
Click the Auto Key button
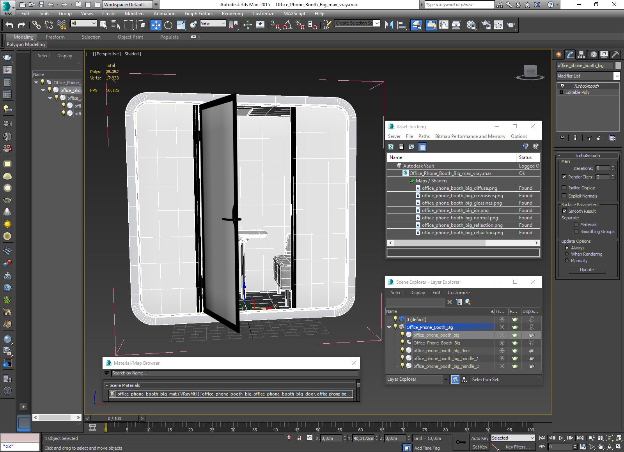(480, 438)
